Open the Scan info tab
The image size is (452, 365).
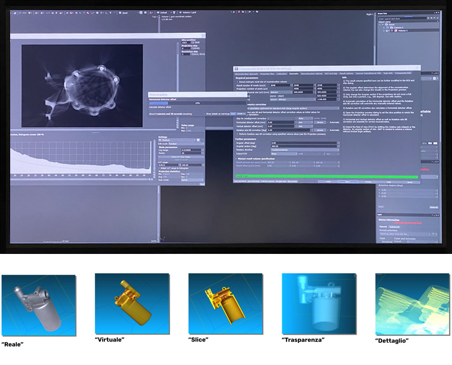(388, 74)
